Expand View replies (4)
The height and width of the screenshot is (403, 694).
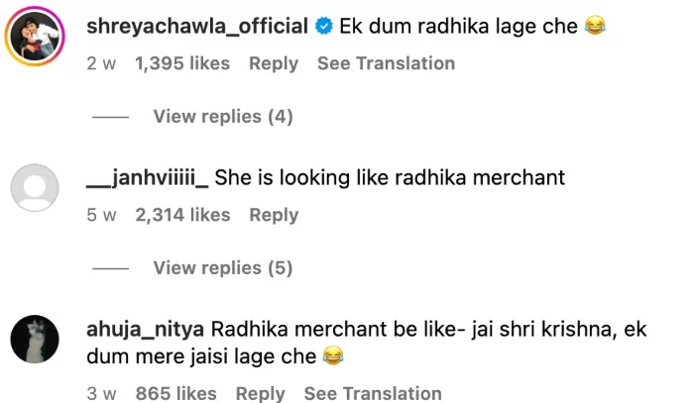(223, 117)
